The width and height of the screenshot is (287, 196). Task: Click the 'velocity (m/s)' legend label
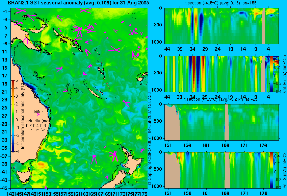coord(37,121)
